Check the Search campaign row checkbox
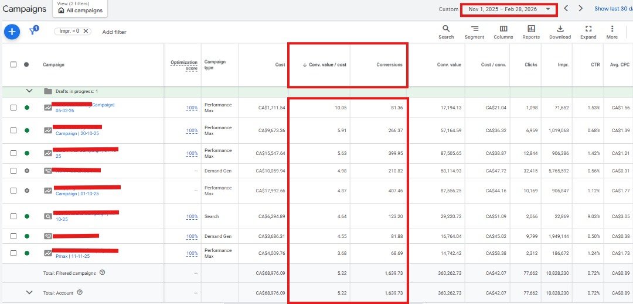 tap(13, 216)
